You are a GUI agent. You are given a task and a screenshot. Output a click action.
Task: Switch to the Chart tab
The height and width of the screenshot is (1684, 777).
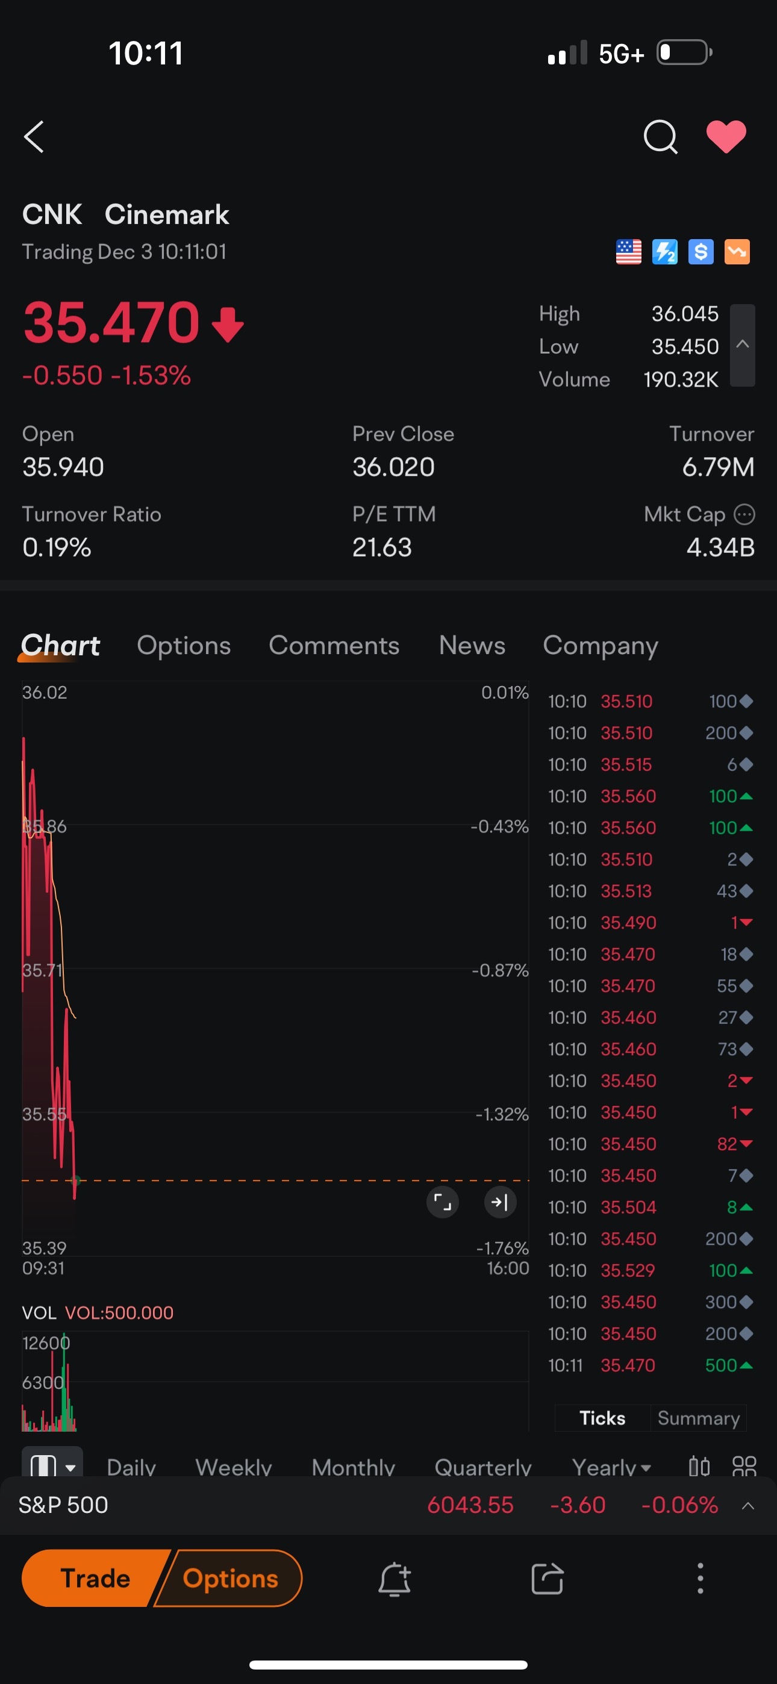(60, 645)
